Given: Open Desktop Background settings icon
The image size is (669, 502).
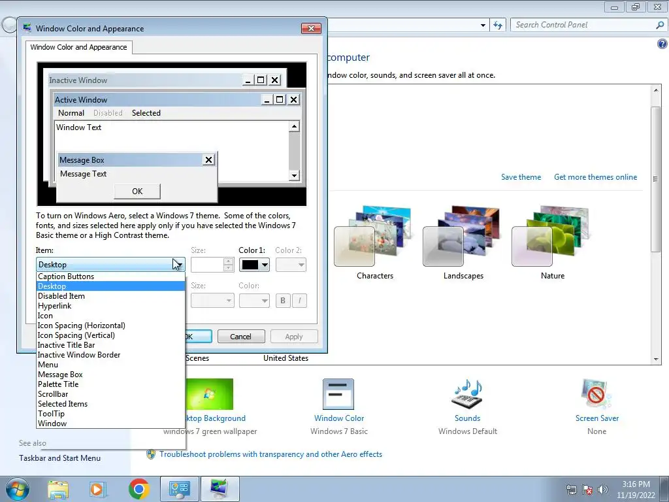Looking at the screenshot, I should coord(210,394).
